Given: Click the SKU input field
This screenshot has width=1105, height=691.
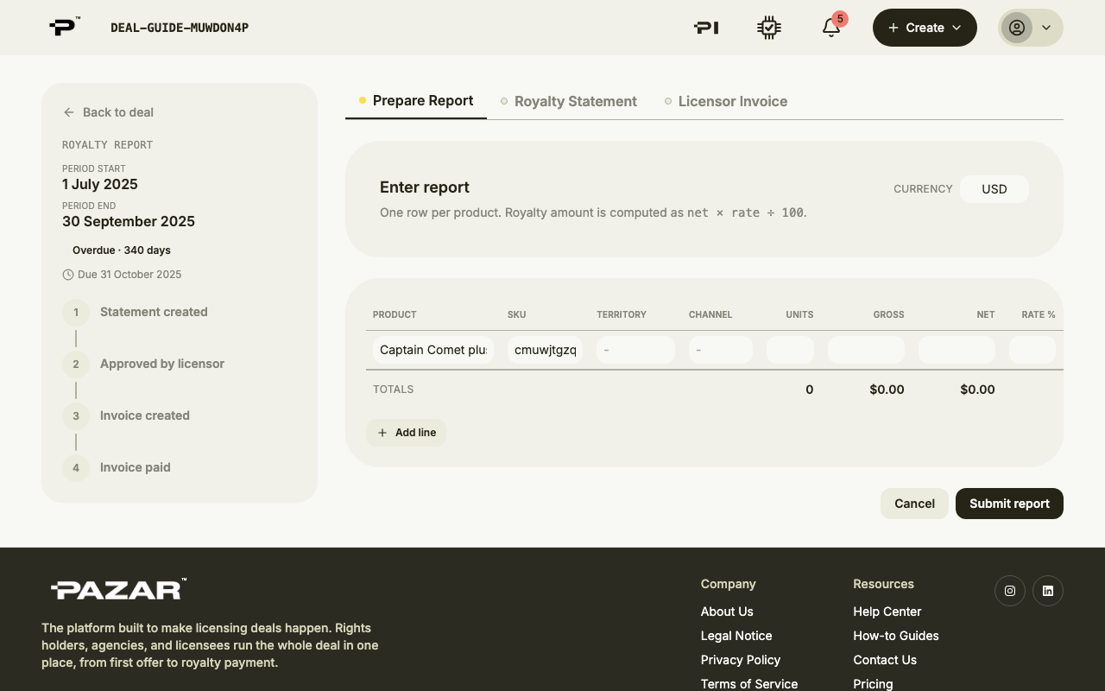Looking at the screenshot, I should point(546,350).
